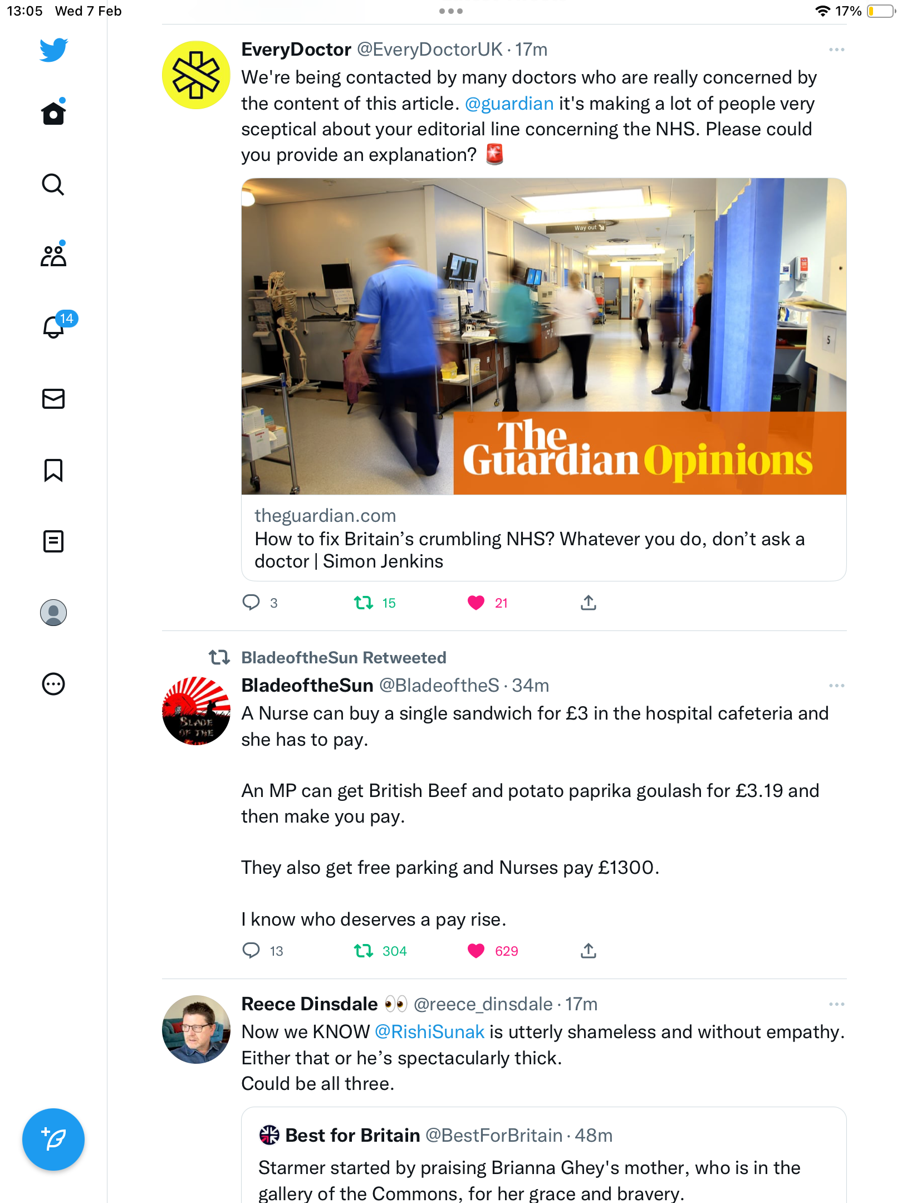Open the Profile avatar icon in sidebar
The image size is (902, 1203).
point(53,613)
